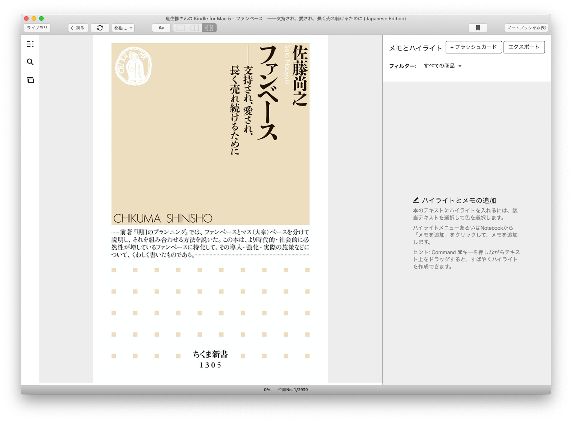The image size is (572, 422).
Task: Click the フィルター: label
Action: 403,66
